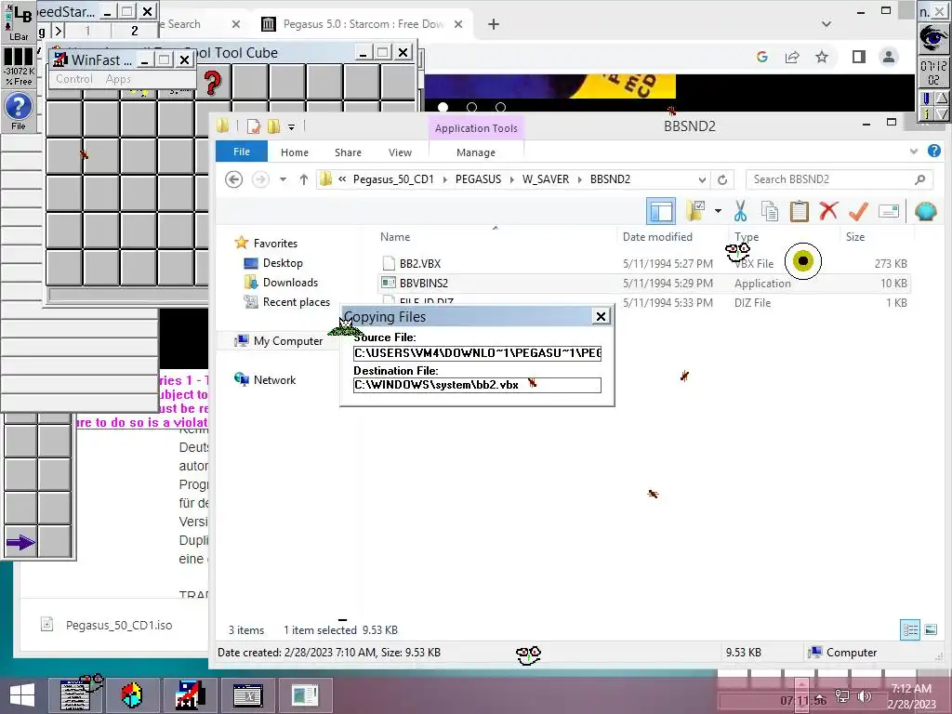
Task: Click the blue shell icon in Explorer toolbar
Action: pyautogui.click(x=925, y=211)
